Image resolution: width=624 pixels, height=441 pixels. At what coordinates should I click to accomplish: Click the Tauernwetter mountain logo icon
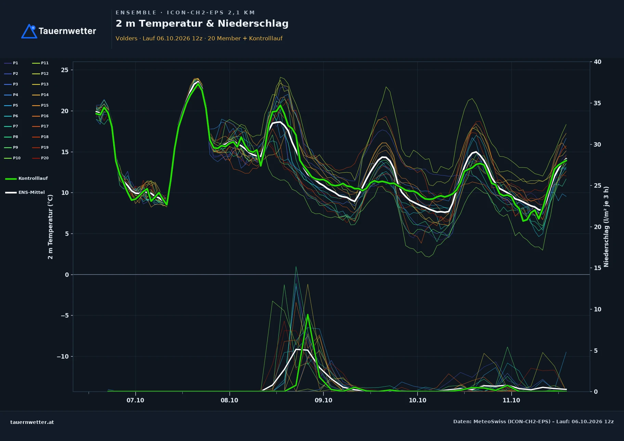29,31
